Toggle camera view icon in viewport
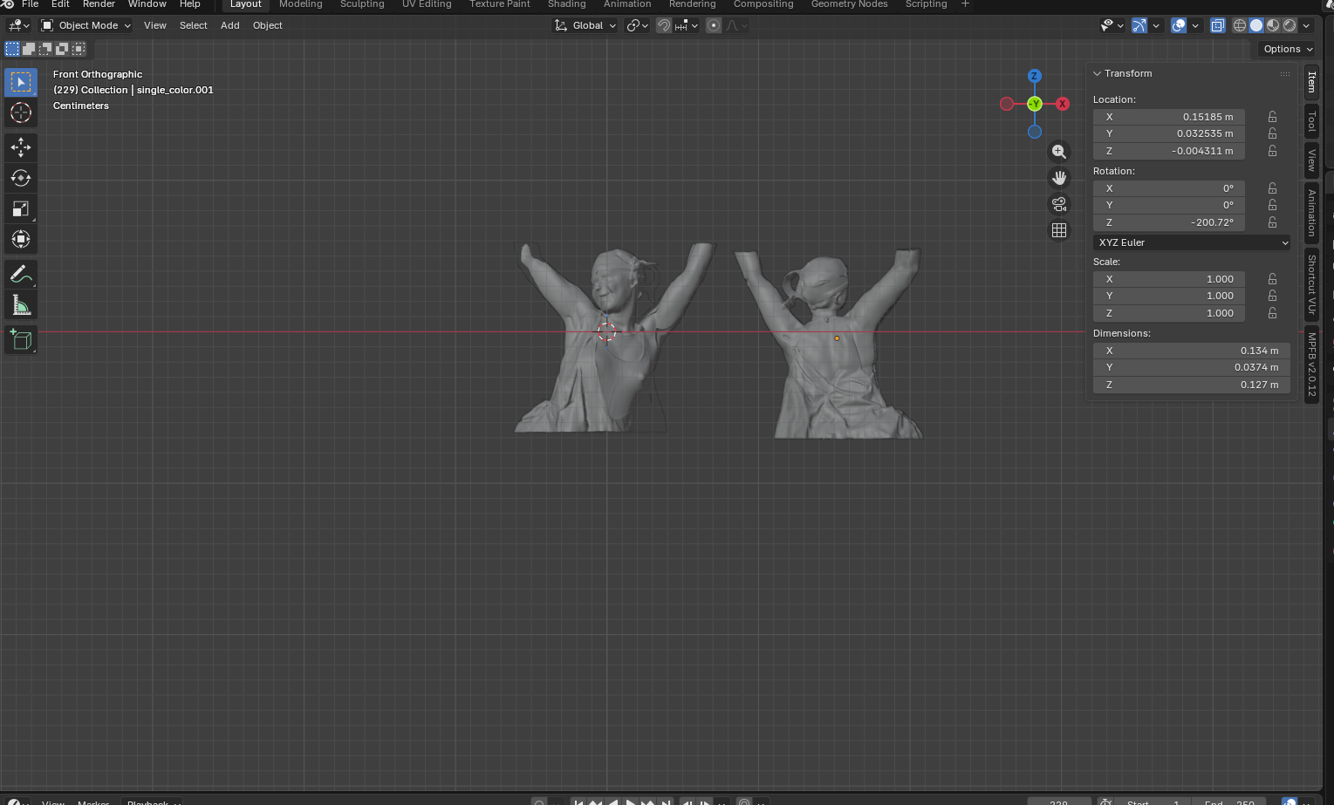 1059,204
